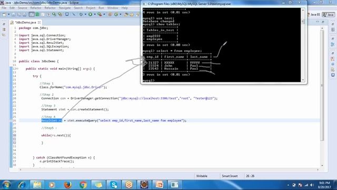Click the Class.forName driver line
337x190 pixels.
tap(73, 87)
